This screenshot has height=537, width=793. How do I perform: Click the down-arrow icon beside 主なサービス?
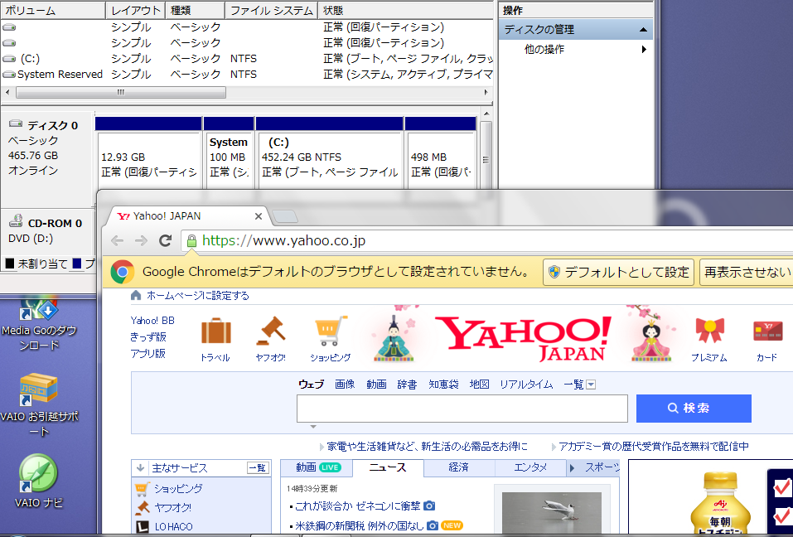141,467
